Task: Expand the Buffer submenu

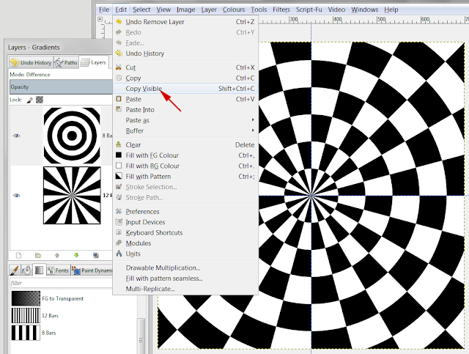Action: 185,130
